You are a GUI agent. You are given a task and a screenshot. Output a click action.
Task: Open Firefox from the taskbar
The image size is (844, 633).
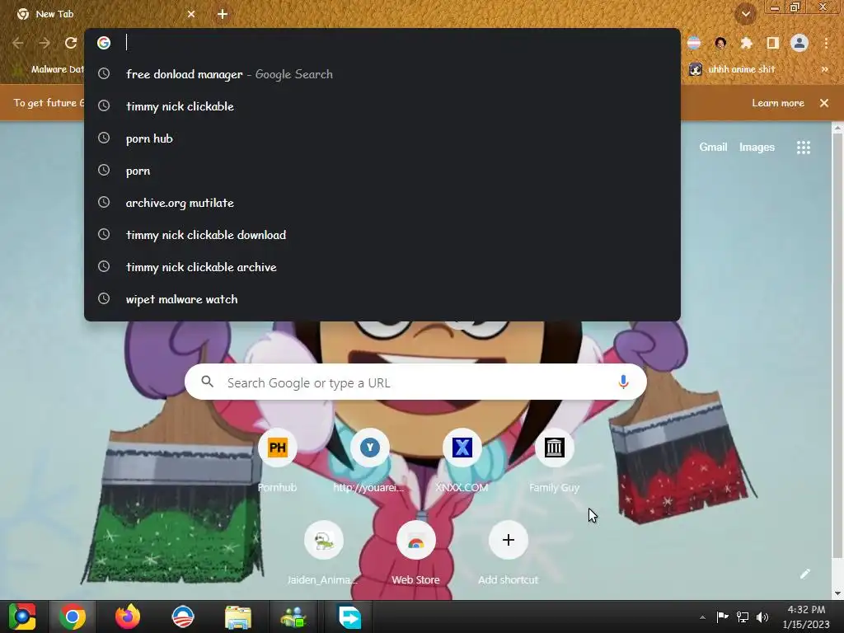tap(128, 617)
